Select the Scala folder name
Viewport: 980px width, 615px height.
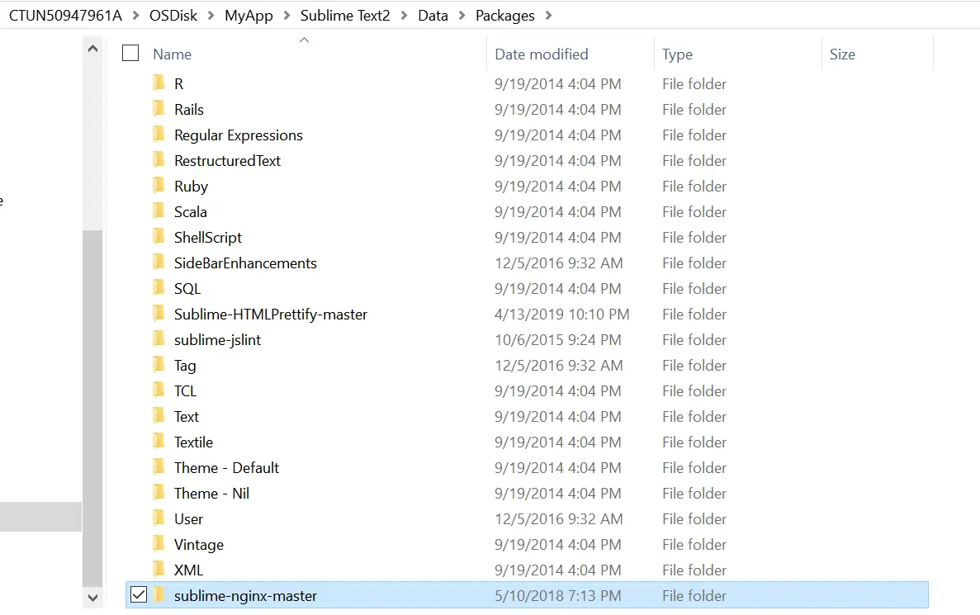click(x=190, y=212)
